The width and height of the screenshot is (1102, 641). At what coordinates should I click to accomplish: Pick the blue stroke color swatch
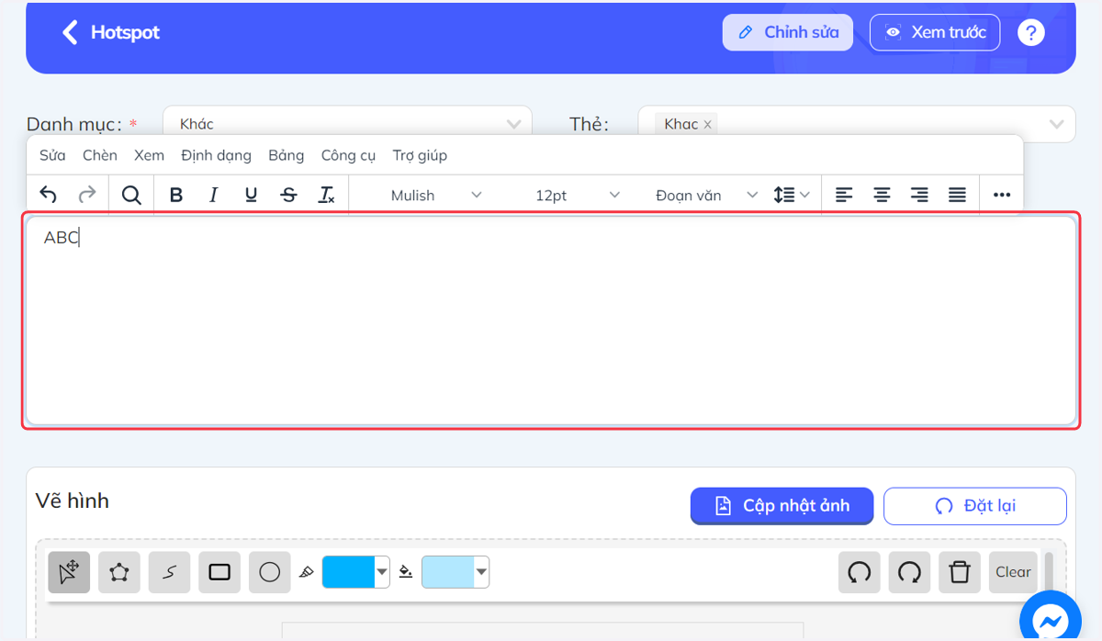pos(348,571)
